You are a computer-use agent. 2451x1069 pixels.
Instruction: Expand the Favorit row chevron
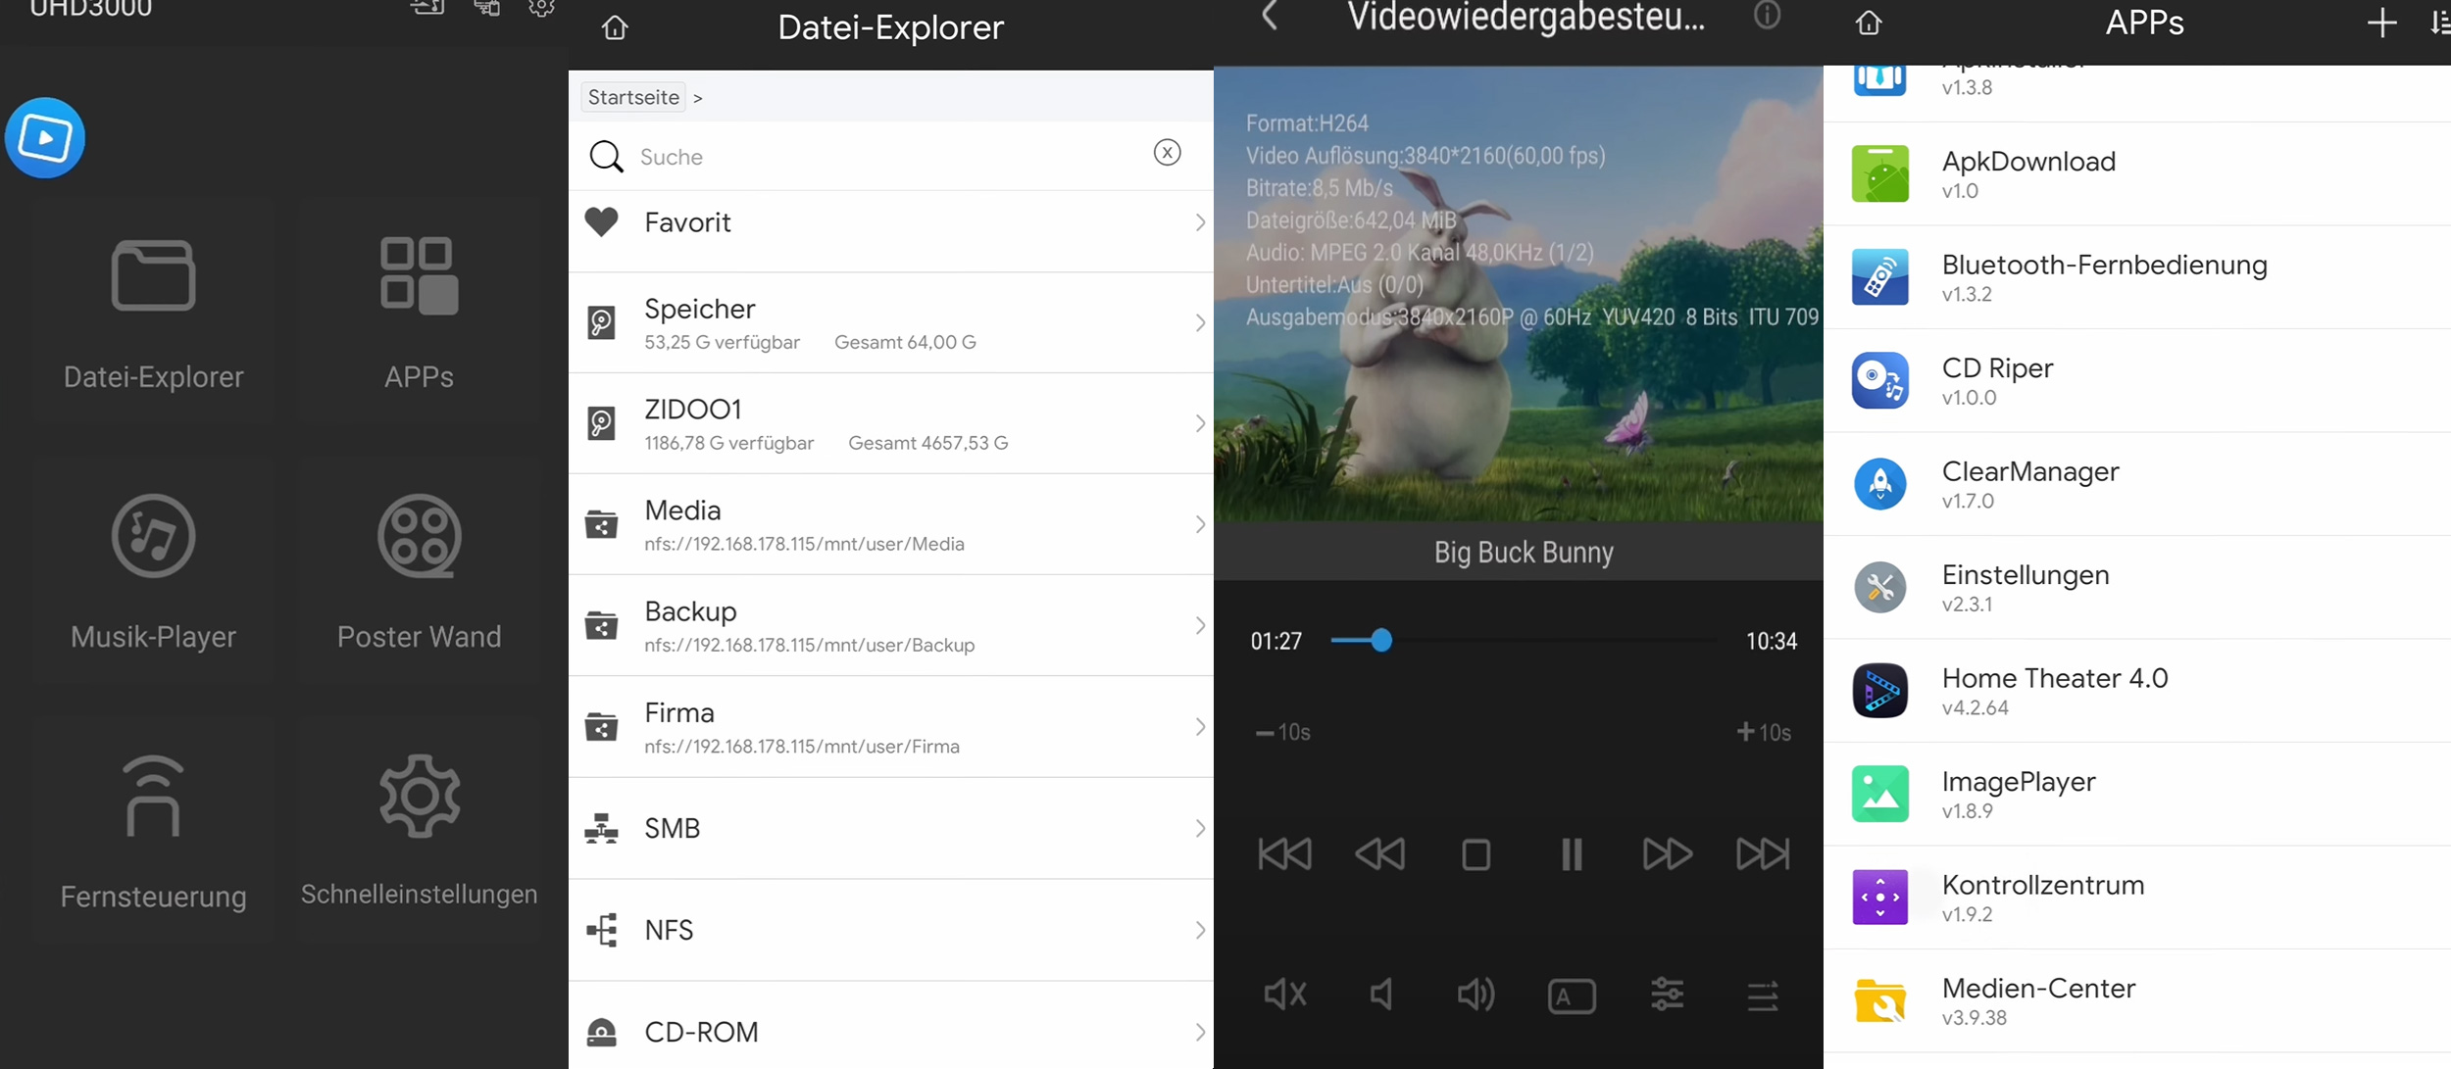pyautogui.click(x=1200, y=222)
